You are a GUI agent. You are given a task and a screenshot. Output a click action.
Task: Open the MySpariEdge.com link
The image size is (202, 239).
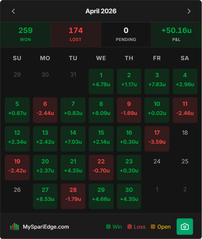click(46, 227)
